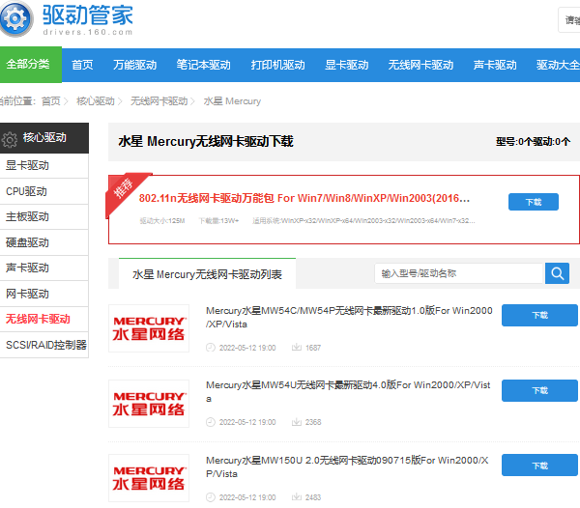Download the MW54C/MW54P driver
Image resolution: width=580 pixels, height=508 pixels.
[x=538, y=315]
